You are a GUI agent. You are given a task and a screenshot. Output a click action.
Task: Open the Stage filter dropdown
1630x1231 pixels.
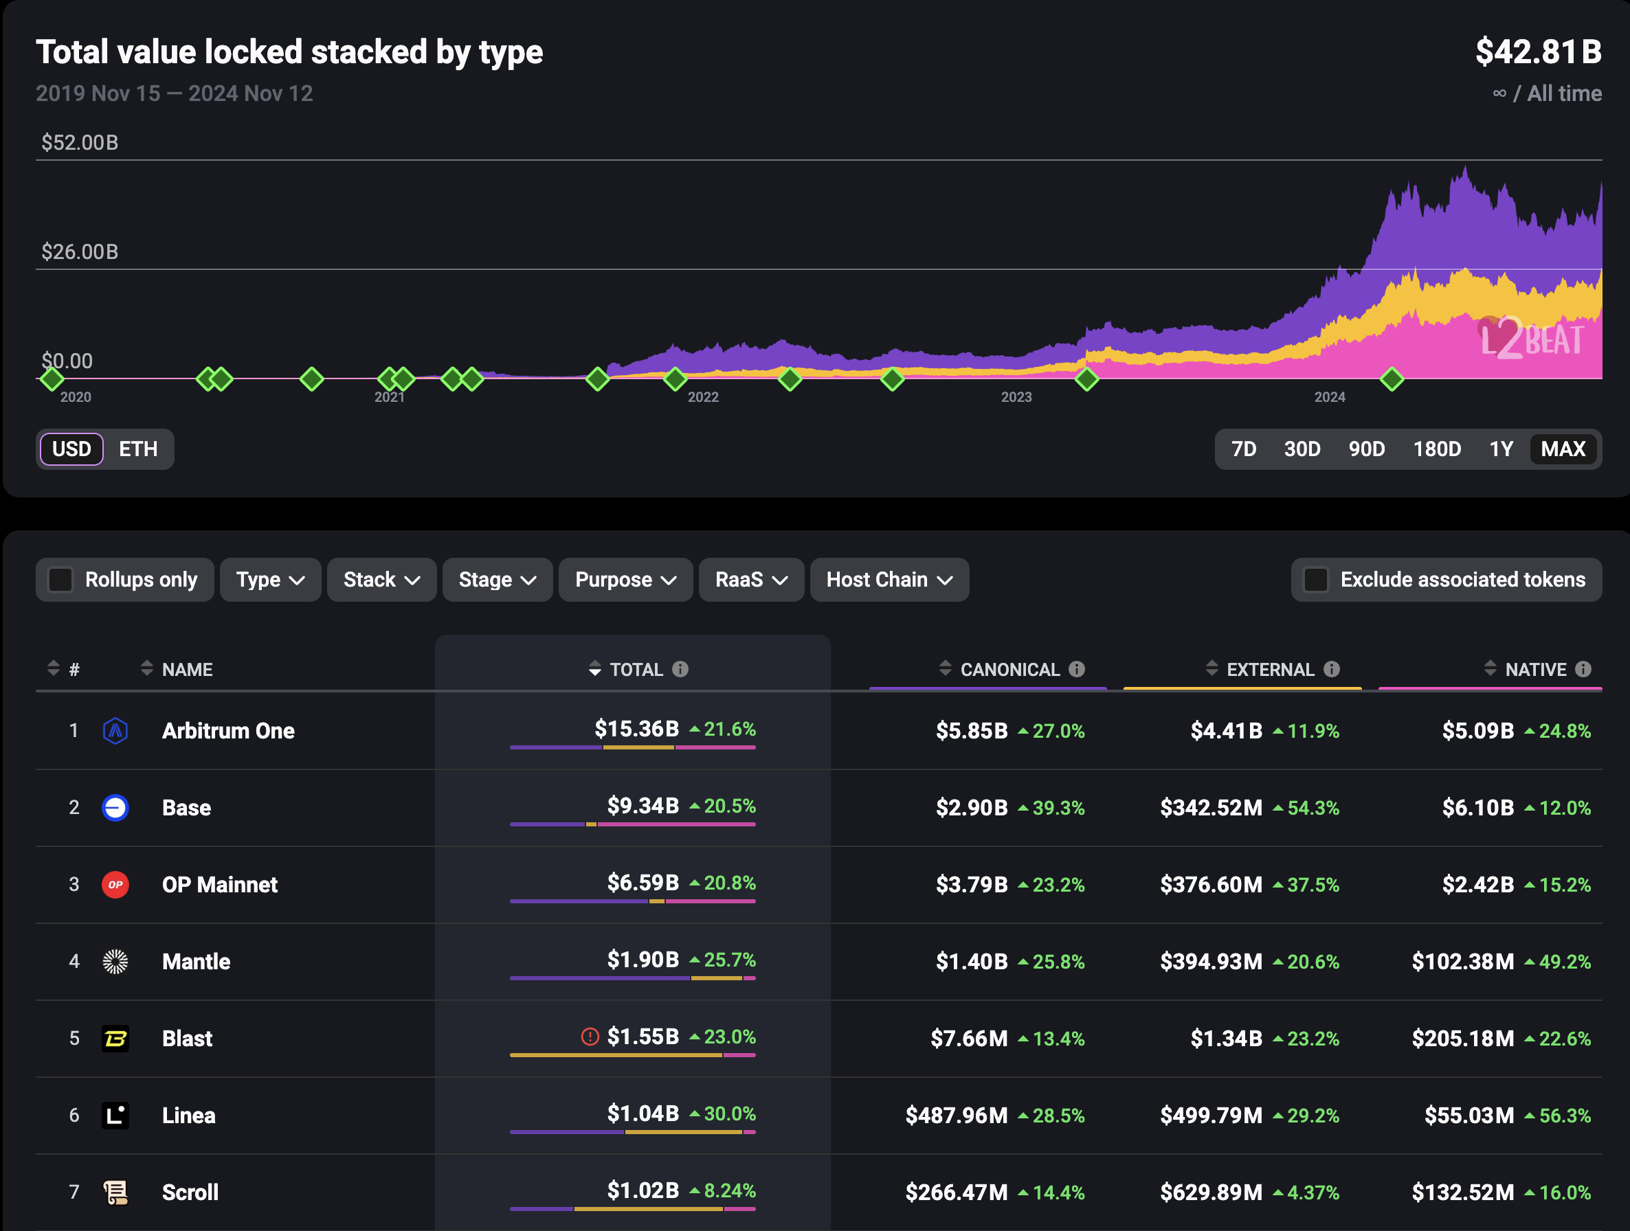coord(498,580)
